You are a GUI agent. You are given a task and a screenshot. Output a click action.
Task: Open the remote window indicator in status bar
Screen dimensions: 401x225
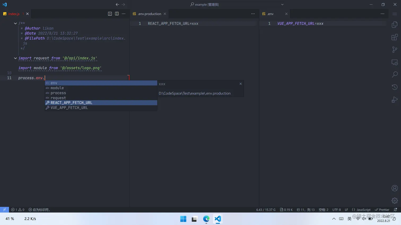coord(5,210)
